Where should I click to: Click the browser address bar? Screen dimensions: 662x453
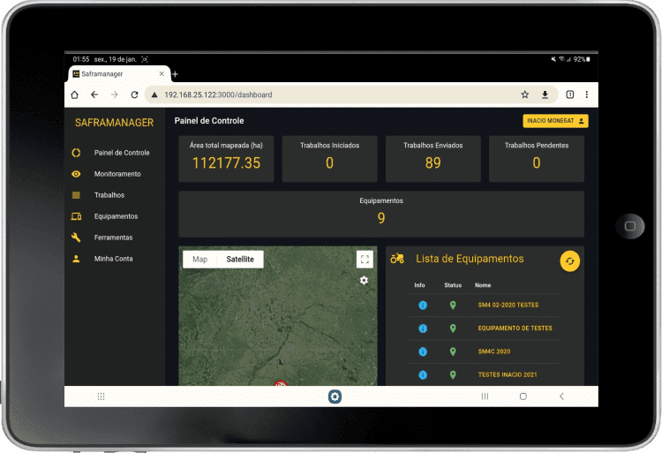(x=335, y=94)
